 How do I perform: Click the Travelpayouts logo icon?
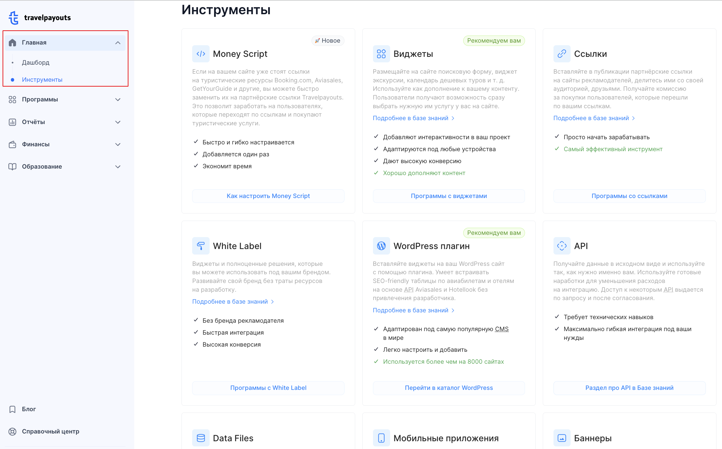(x=13, y=18)
